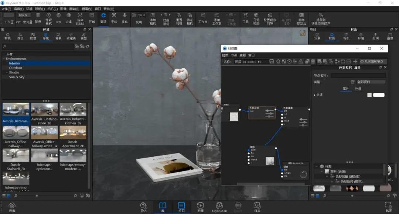Screen dimensions: 399x214
Task: Click the CPU usage 100% dropdown
Action: click(x=24, y=15)
